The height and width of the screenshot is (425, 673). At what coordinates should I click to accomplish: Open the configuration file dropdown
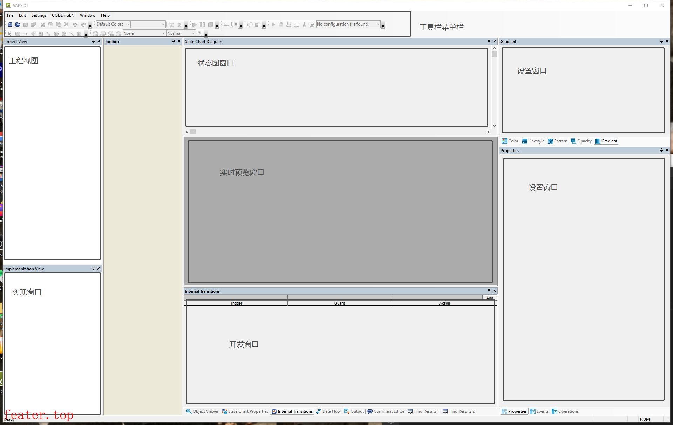point(378,24)
